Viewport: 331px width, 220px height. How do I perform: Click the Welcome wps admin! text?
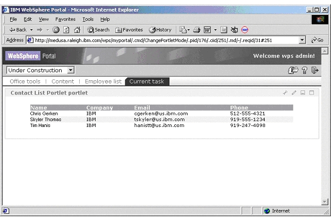[284, 56]
